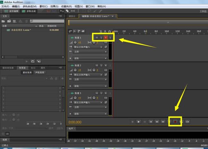Arm track 3 for recording with R
The width and height of the screenshot is (208, 149).
106,93
